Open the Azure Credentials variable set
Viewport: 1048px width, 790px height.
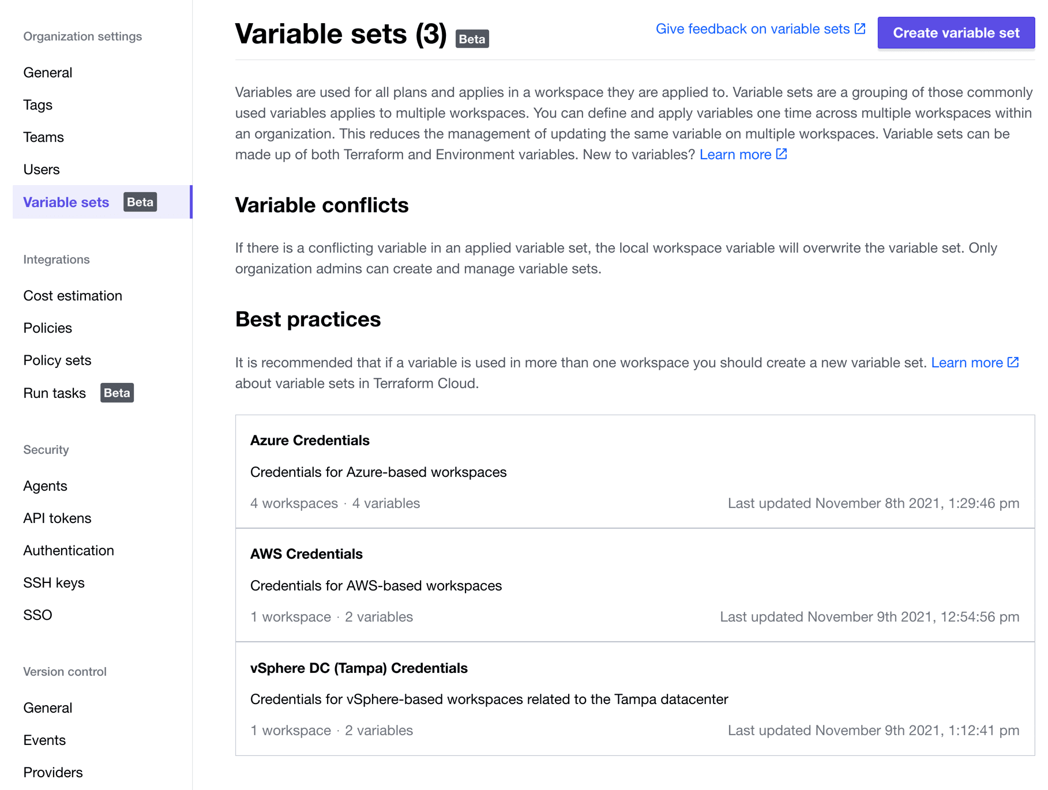click(x=310, y=441)
